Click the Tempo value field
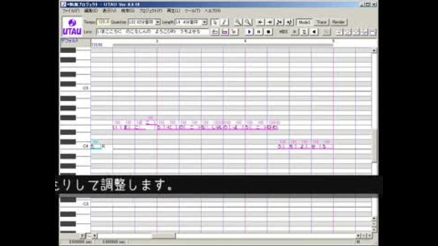438x246 pixels. 103,22
